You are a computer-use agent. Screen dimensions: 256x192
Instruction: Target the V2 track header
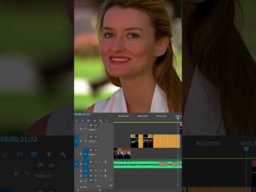pos(85,141)
